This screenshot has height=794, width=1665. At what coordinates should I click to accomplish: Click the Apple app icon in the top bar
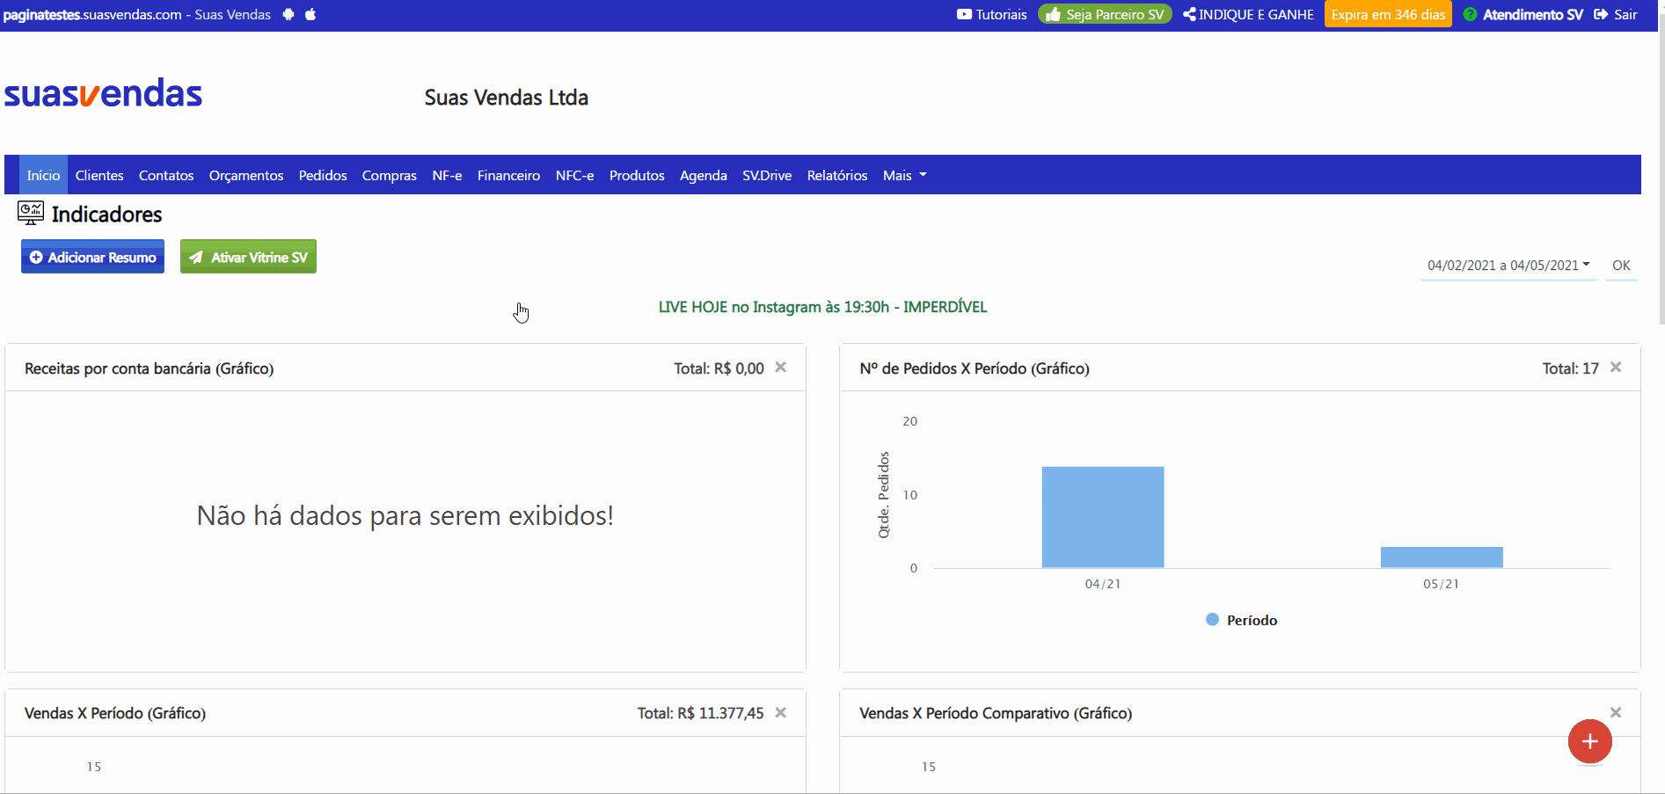pyautogui.click(x=310, y=14)
